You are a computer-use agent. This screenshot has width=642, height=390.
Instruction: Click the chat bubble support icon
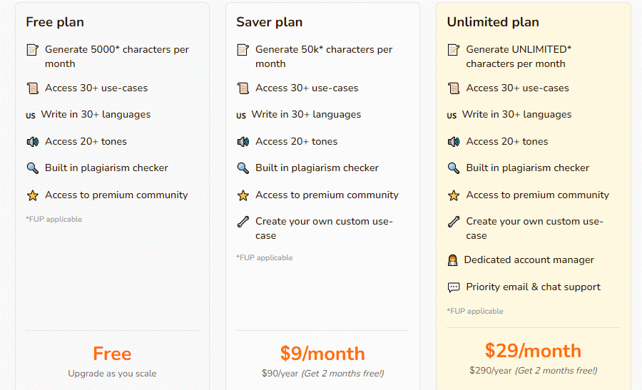pos(453,287)
